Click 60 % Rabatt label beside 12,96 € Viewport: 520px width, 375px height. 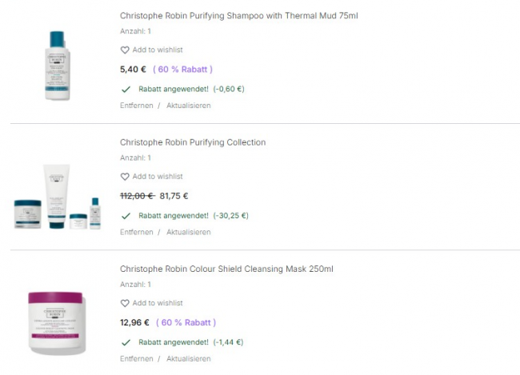tap(186, 323)
